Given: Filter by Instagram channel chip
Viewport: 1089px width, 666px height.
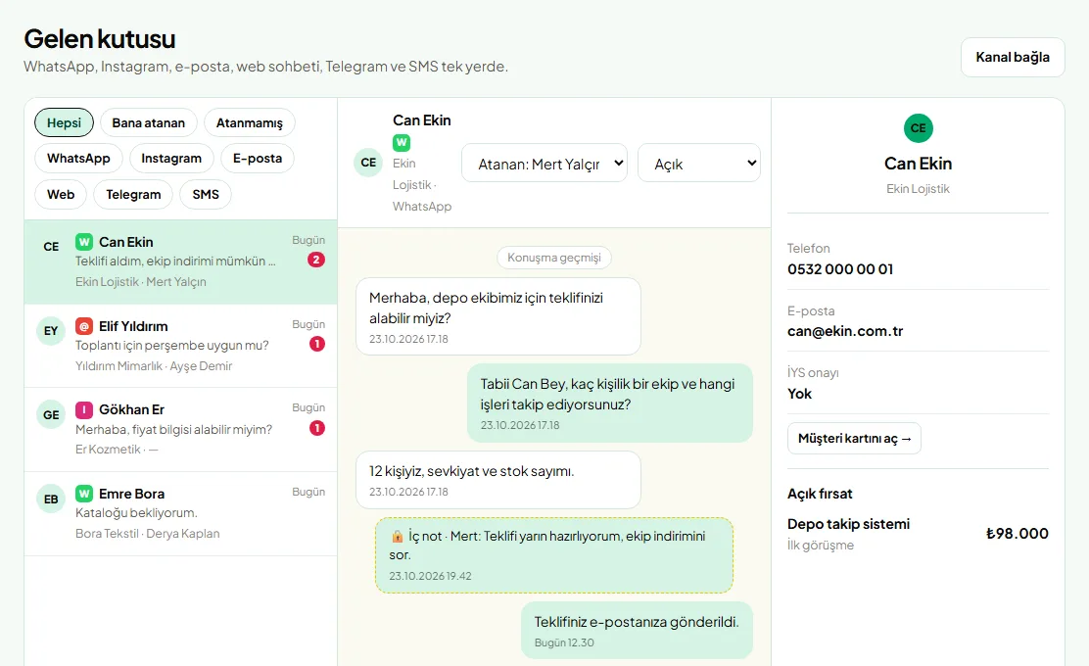Looking at the screenshot, I should click(x=171, y=159).
